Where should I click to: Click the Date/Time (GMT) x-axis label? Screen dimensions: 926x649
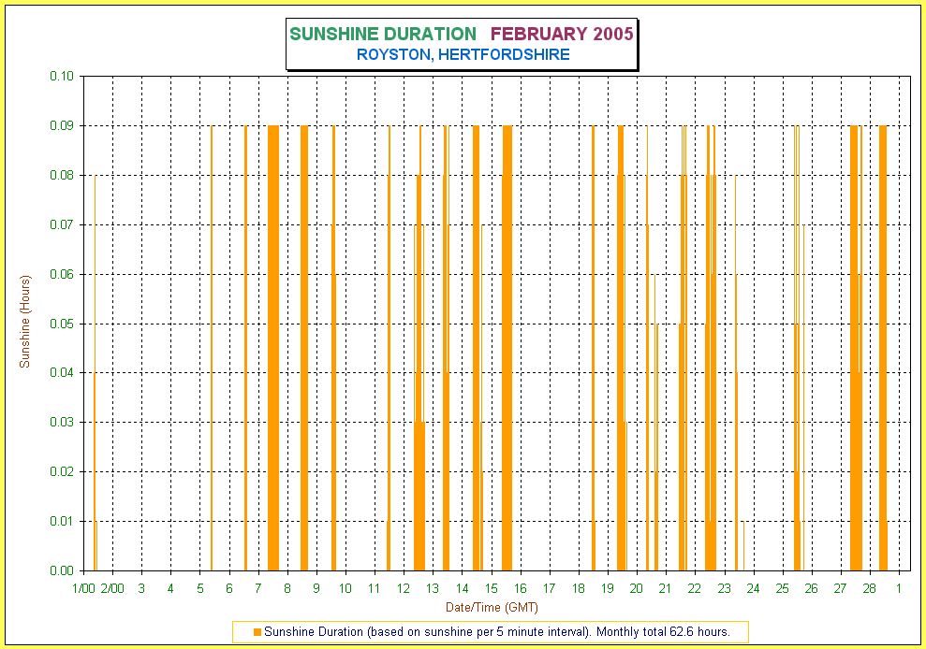(x=491, y=608)
